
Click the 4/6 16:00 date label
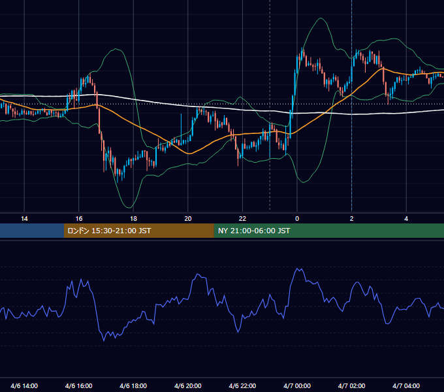[x=79, y=385]
